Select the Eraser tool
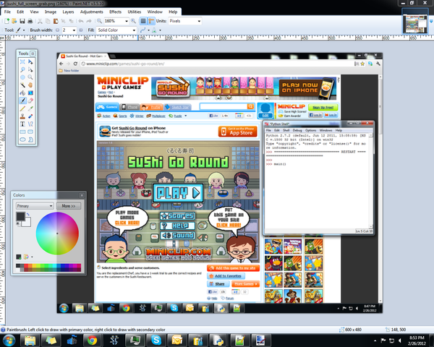 pyautogui.click(x=30, y=100)
